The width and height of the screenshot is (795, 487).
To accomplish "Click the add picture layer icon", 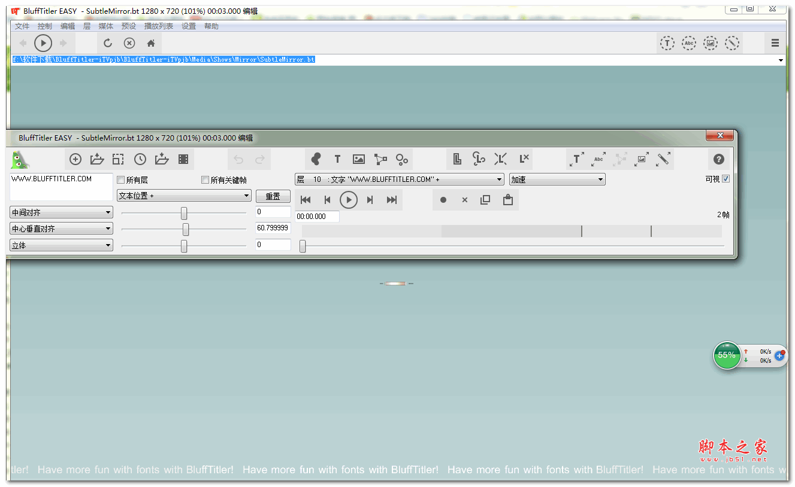I will click(359, 159).
